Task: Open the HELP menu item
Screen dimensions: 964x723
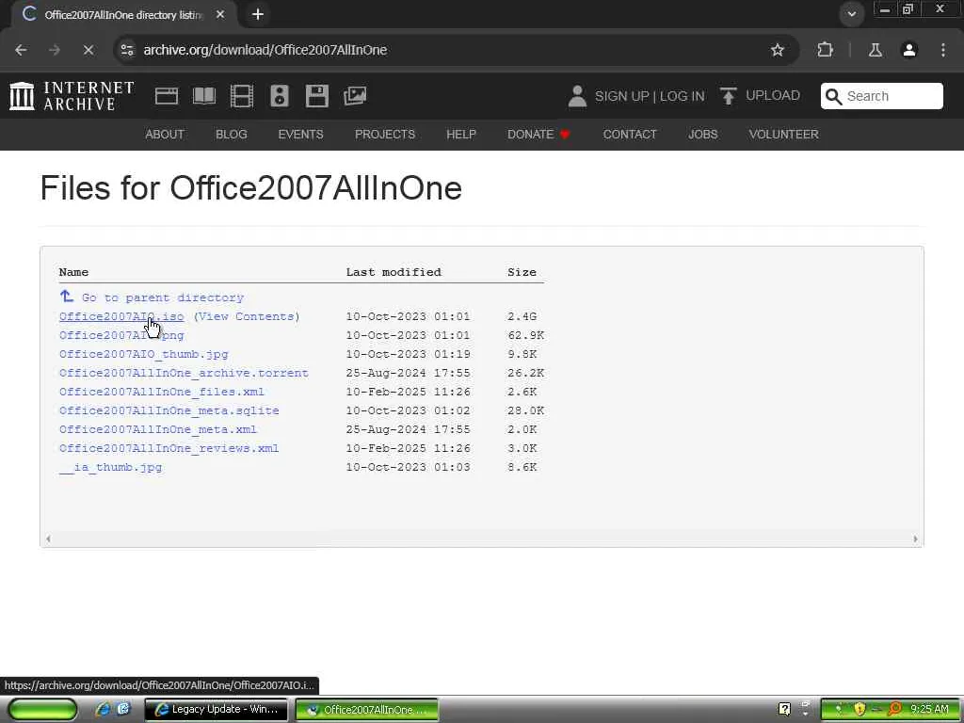Action: click(461, 134)
